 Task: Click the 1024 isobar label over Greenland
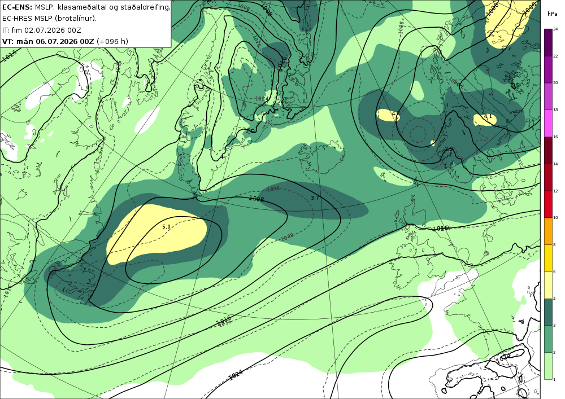[261, 99]
